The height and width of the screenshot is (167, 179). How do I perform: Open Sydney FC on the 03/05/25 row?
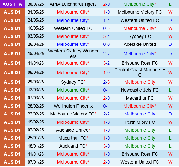click(x=140, y=36)
